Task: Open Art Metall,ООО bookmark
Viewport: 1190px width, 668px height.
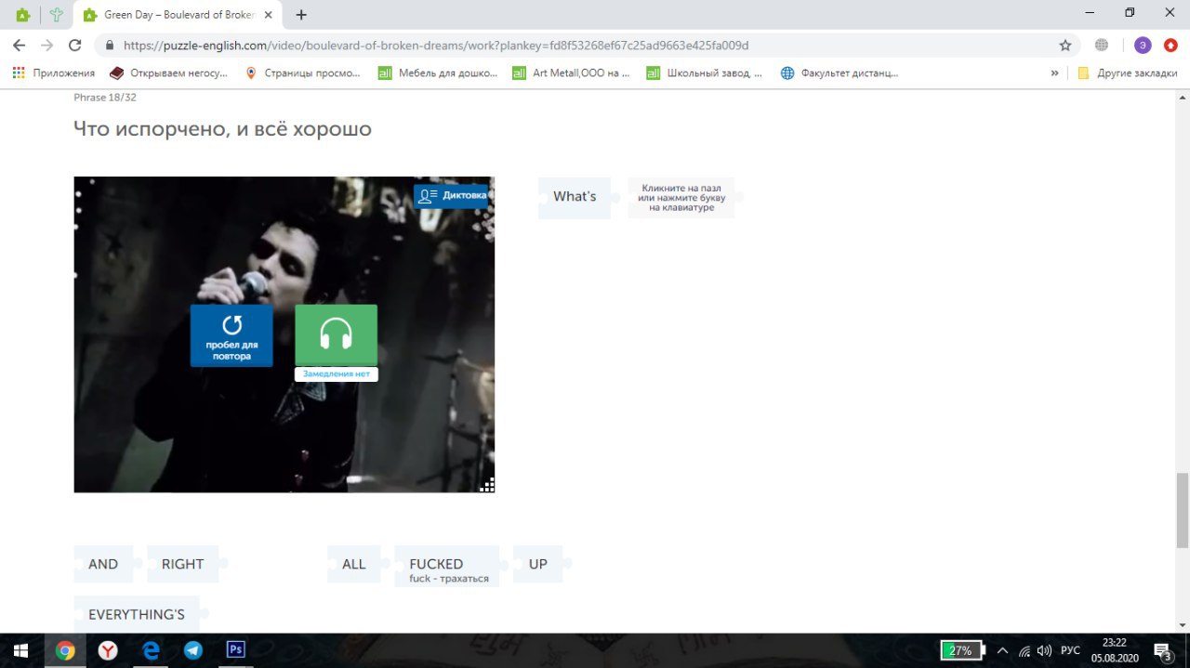Action: [572, 72]
